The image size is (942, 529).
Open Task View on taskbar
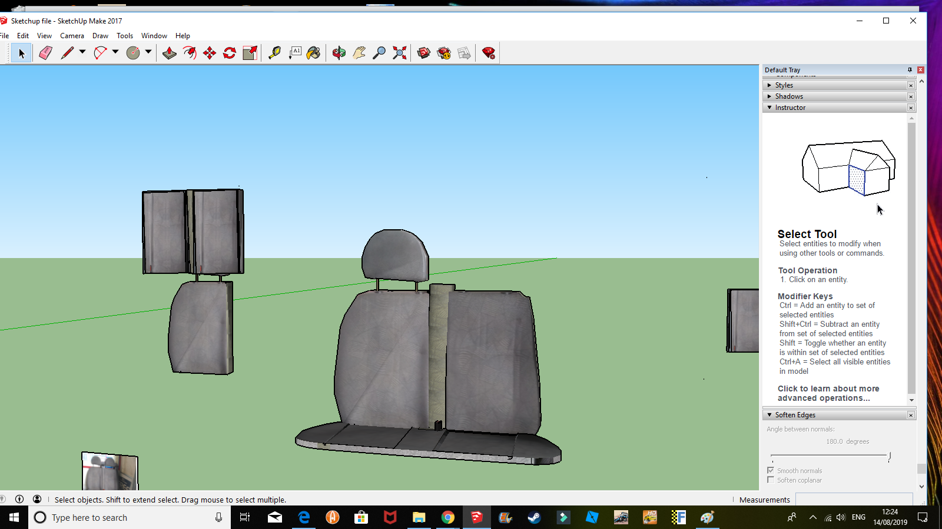coord(245,517)
